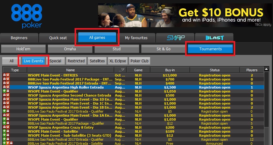Click lock icon on High Roller Entrada row

(x=5, y=87)
